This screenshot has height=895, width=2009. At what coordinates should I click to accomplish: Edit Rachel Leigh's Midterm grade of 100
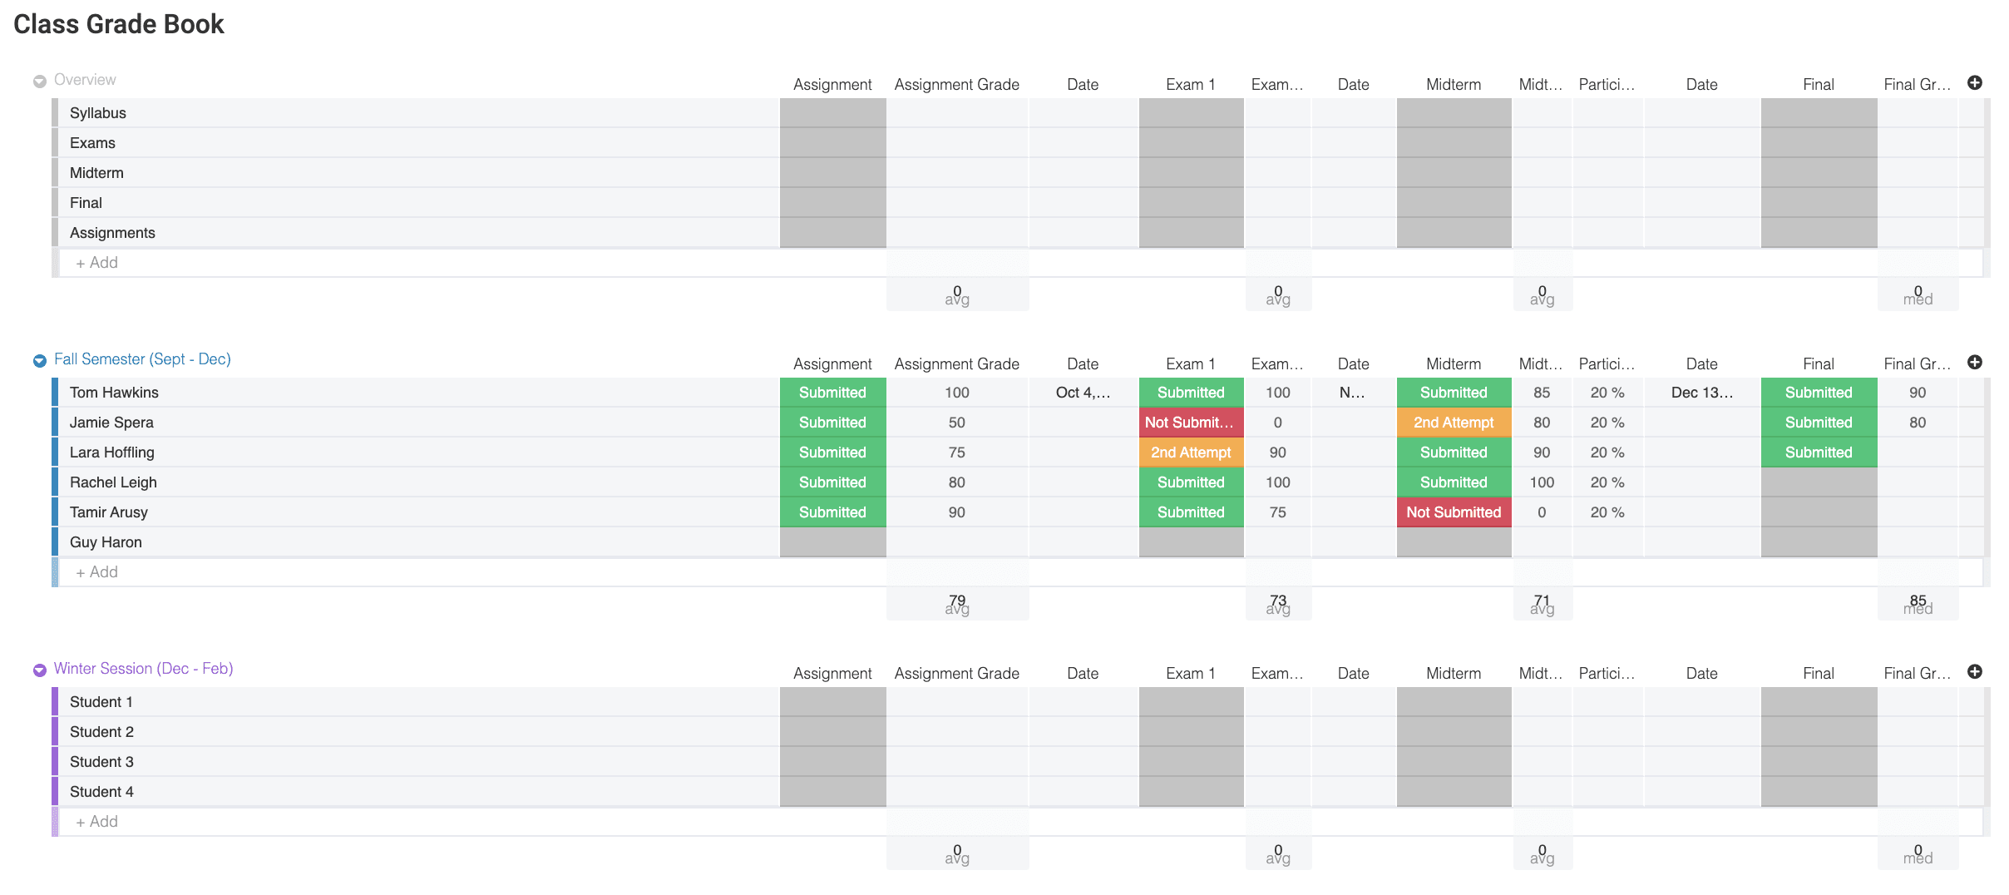(1542, 482)
